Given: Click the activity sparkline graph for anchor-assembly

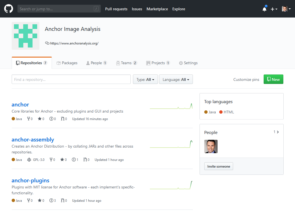Looking at the screenshot, I should [x=171, y=144].
